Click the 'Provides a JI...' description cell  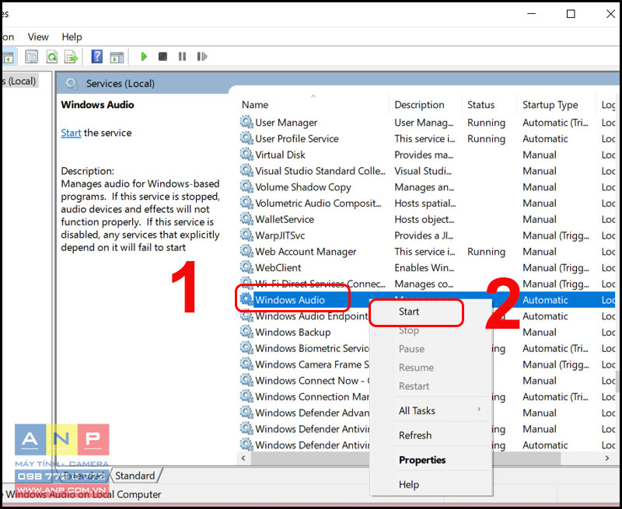click(424, 235)
